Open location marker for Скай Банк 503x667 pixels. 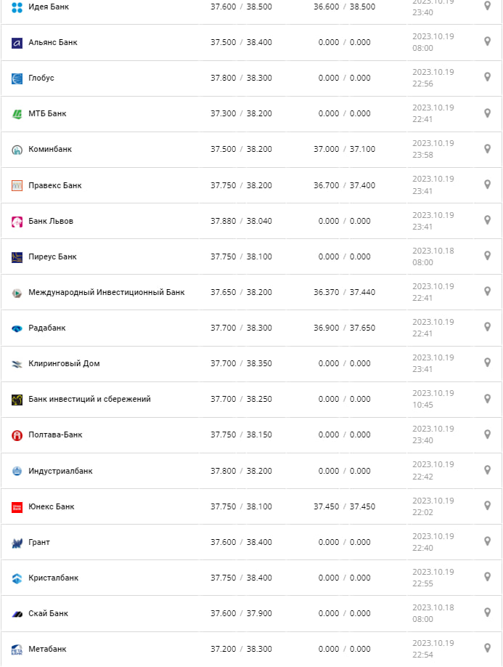(488, 613)
